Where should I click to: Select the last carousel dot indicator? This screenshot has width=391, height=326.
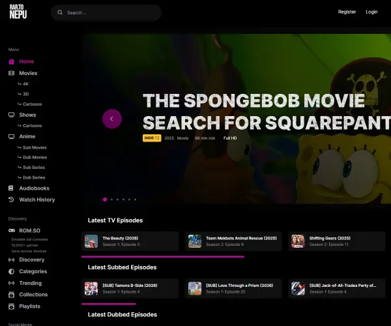point(135,200)
